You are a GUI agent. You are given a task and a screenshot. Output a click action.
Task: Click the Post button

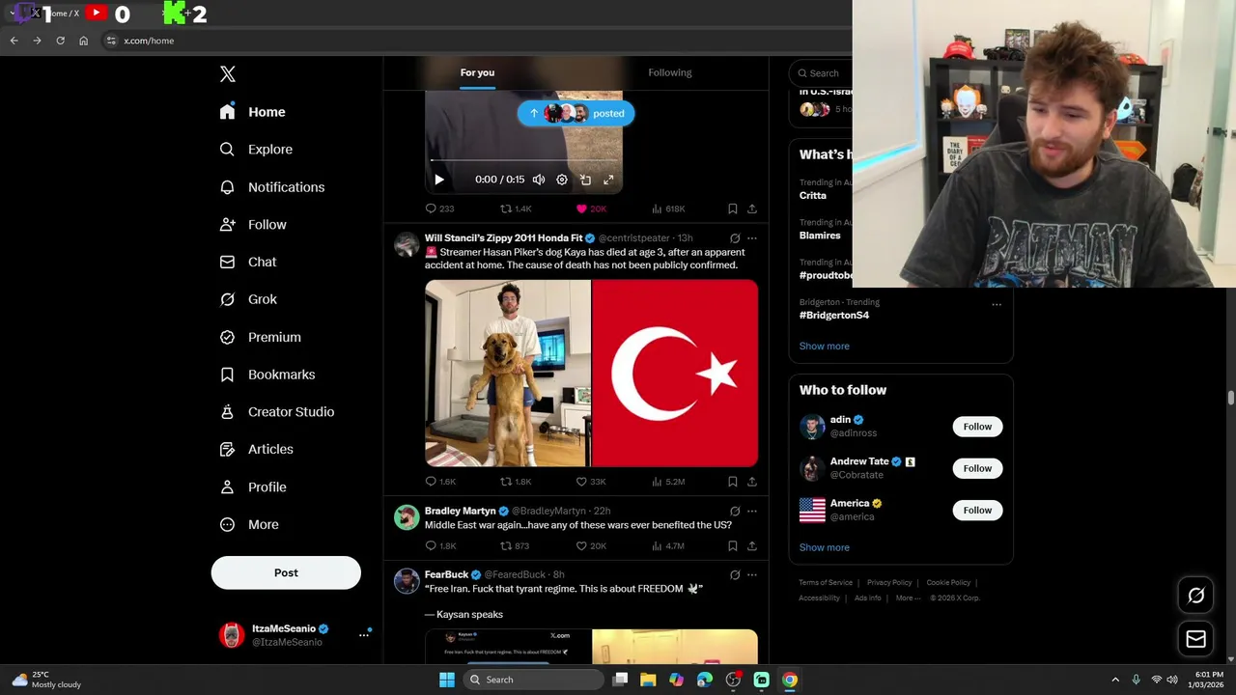[x=286, y=572]
